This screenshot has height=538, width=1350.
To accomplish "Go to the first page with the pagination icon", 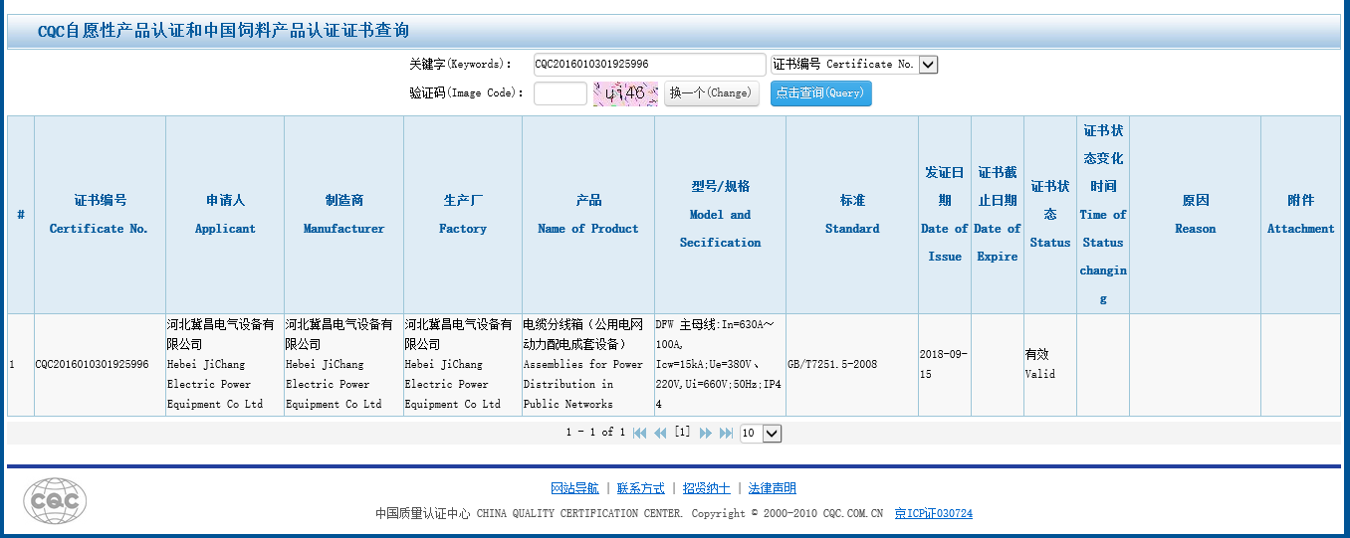I will pos(639,434).
